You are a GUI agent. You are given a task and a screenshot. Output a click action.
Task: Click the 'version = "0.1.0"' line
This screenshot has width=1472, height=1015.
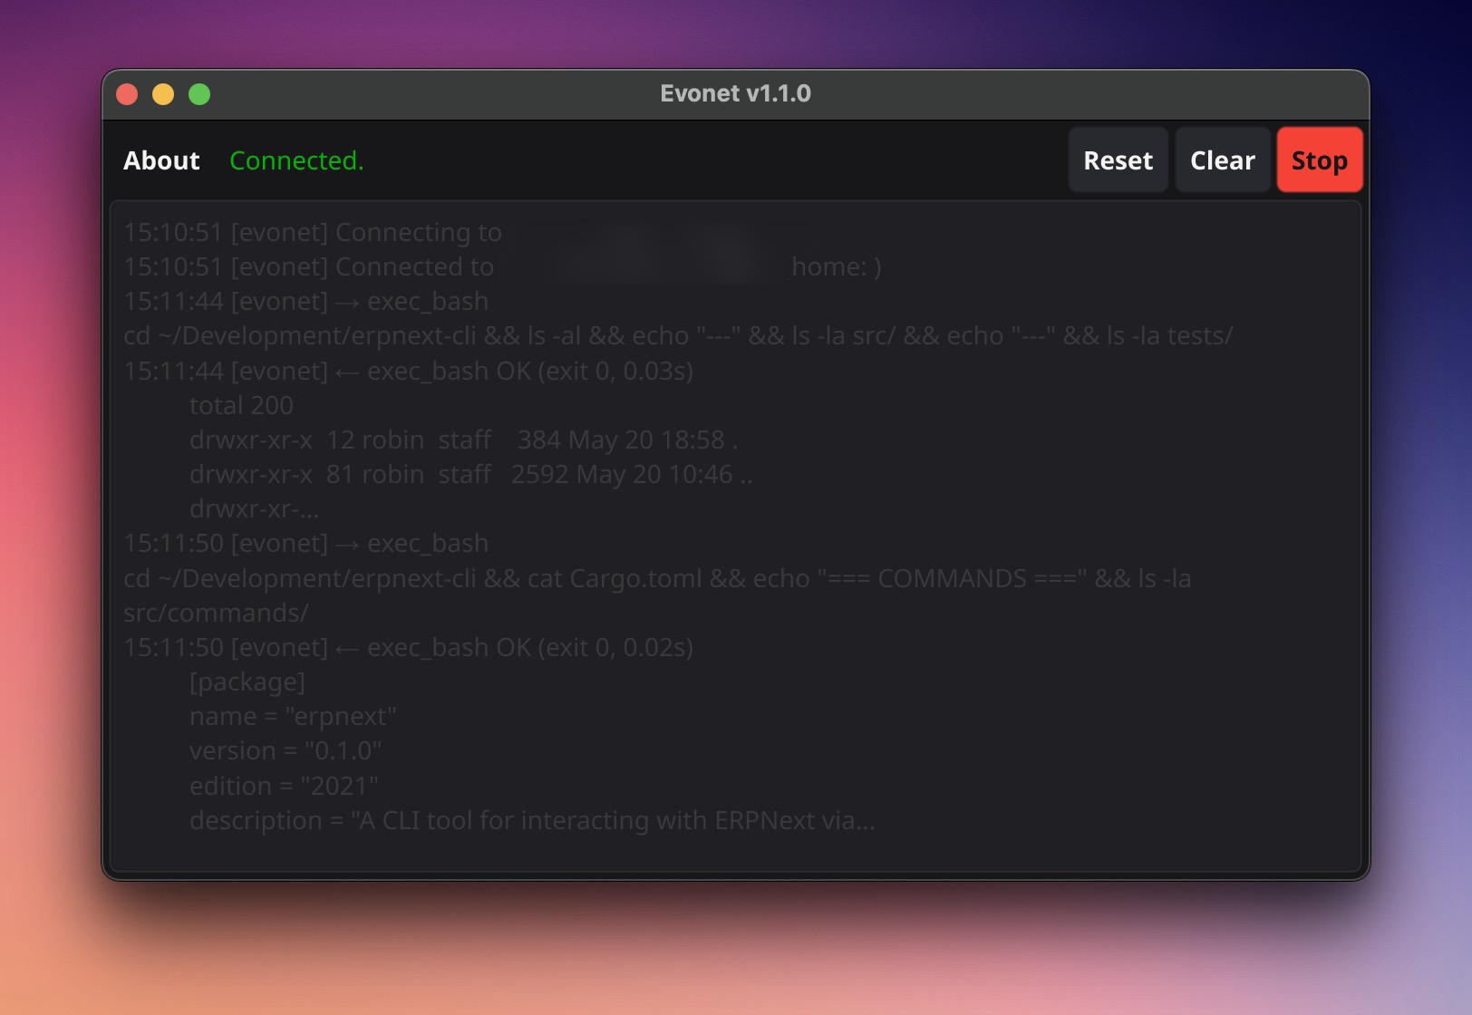tap(286, 751)
